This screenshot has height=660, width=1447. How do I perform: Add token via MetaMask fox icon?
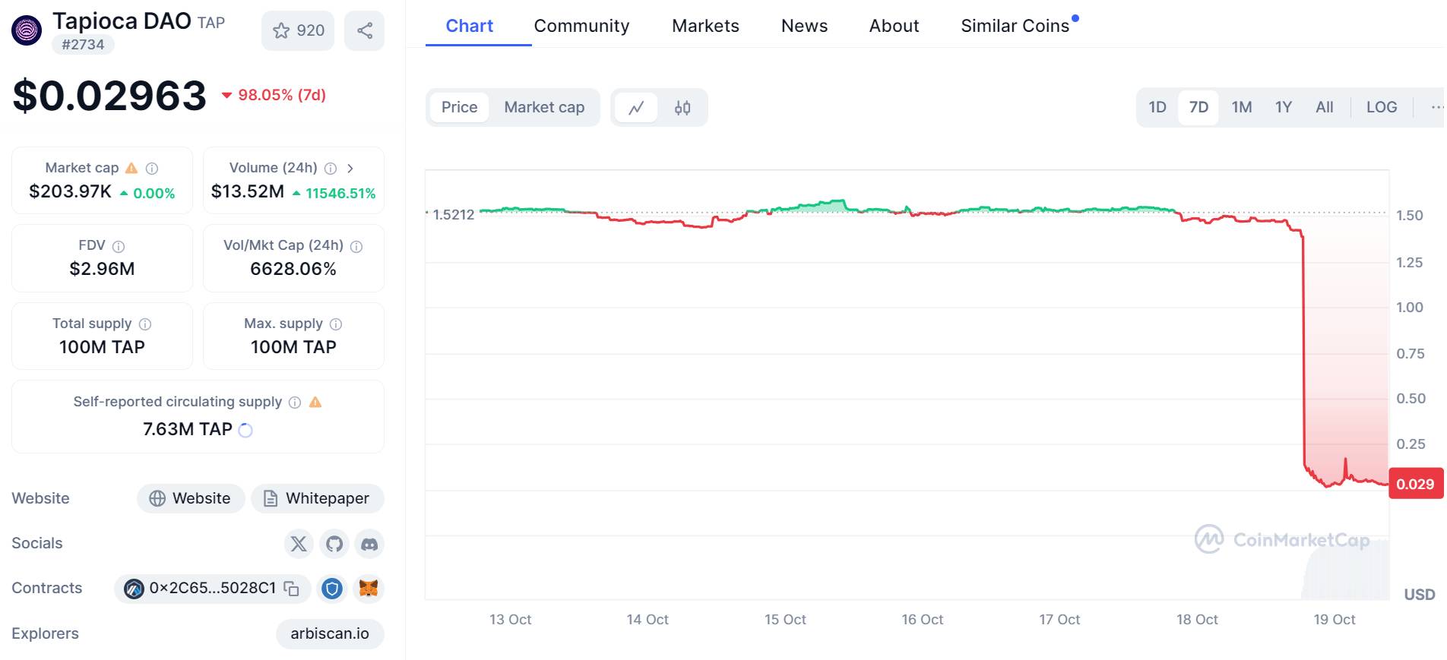pyautogui.click(x=369, y=589)
